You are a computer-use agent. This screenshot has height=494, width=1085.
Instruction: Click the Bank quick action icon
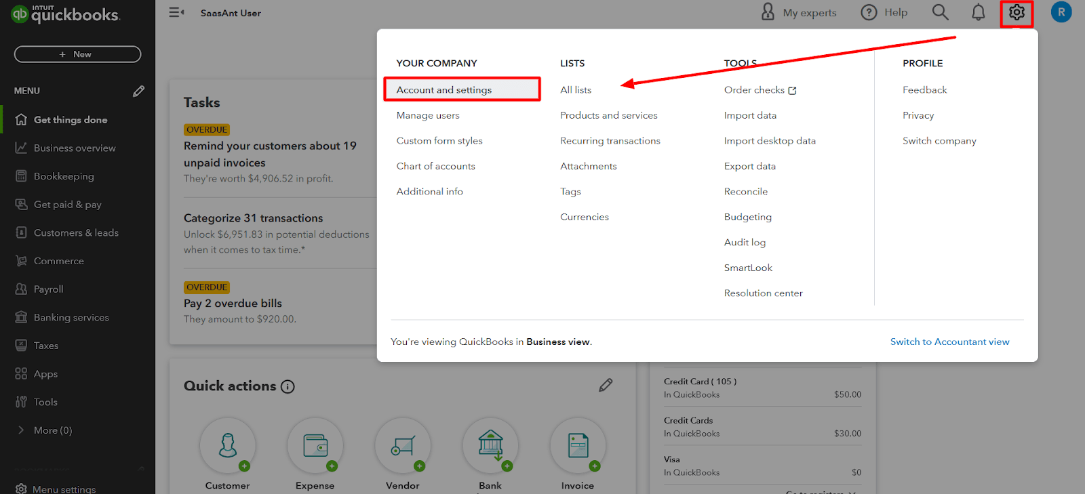click(x=490, y=445)
